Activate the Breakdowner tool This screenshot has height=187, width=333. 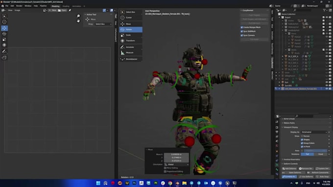click(131, 59)
